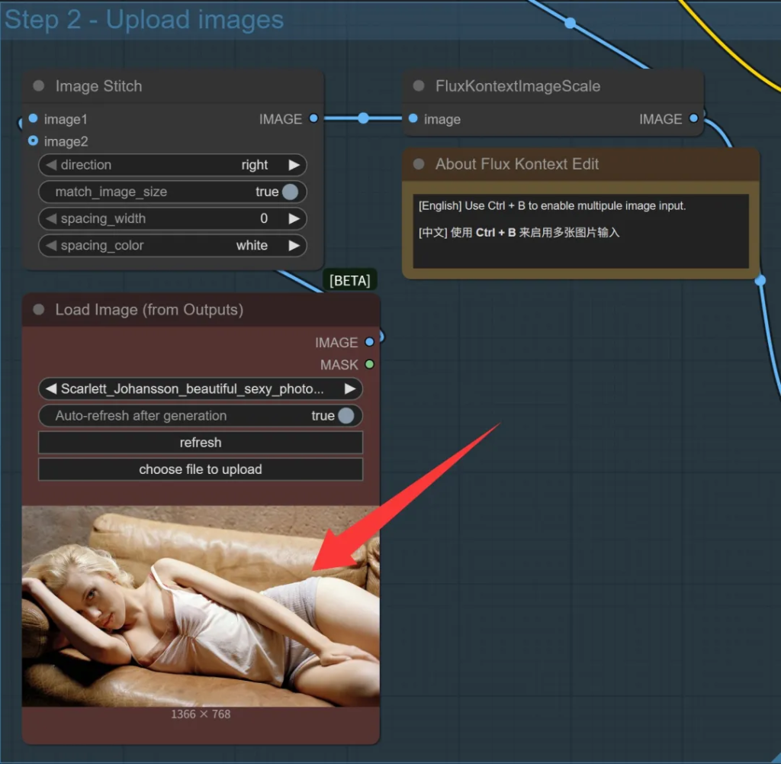Select next image file with right arrow
The height and width of the screenshot is (764, 781).
[x=350, y=388]
